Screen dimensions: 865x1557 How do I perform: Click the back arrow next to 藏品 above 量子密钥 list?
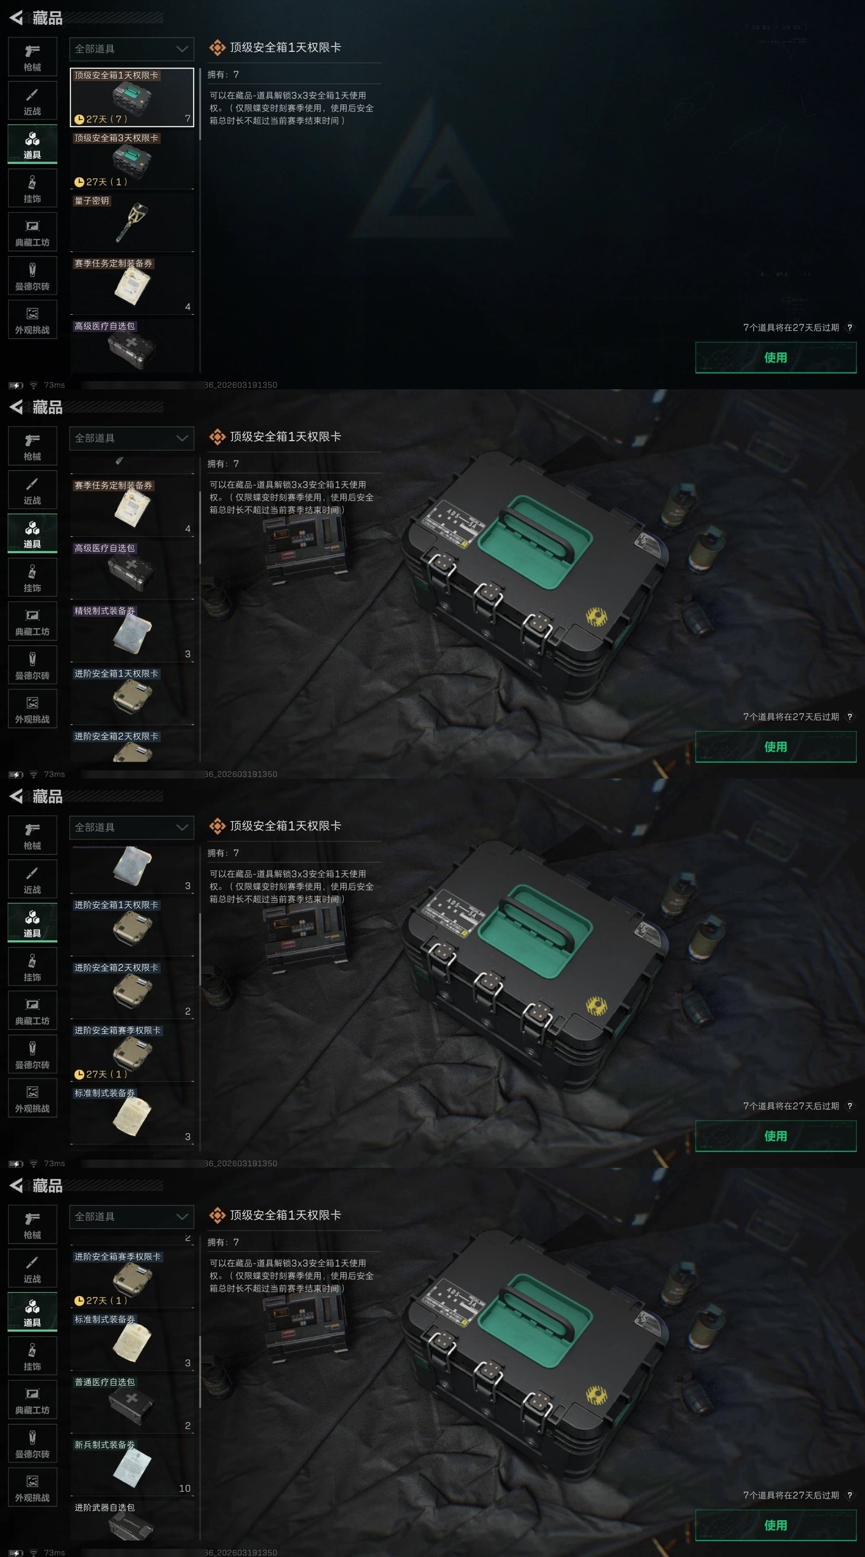16,18
